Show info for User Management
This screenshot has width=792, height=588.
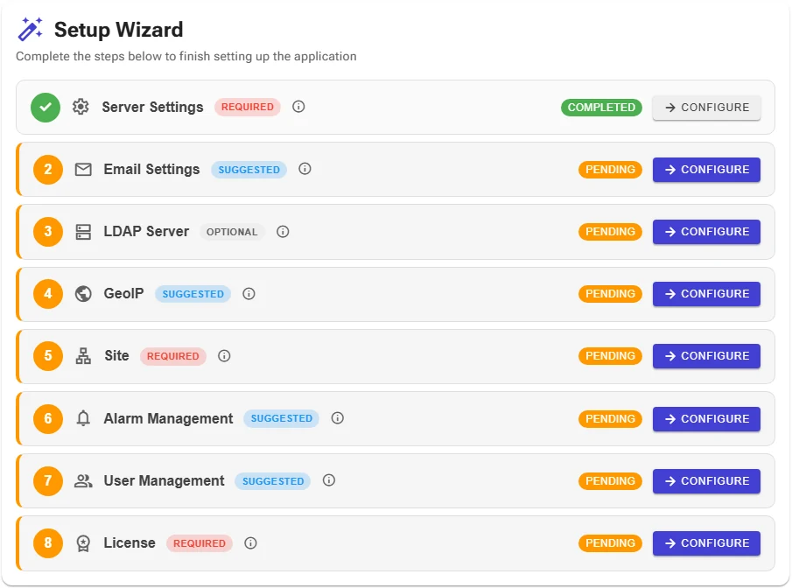coord(329,479)
